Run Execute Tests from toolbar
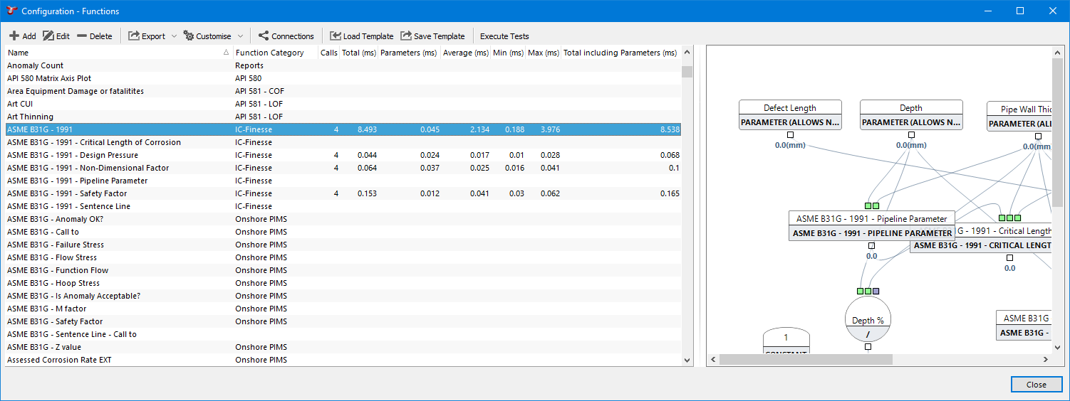The width and height of the screenshot is (1070, 401). (x=504, y=36)
